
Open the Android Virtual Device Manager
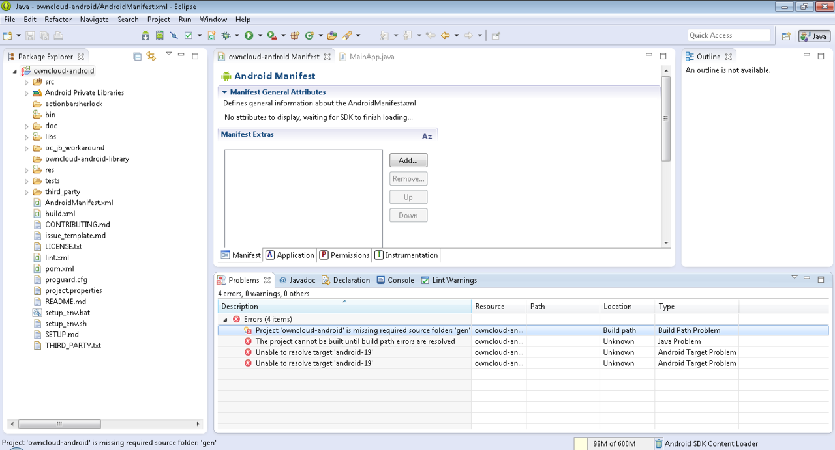(x=160, y=35)
